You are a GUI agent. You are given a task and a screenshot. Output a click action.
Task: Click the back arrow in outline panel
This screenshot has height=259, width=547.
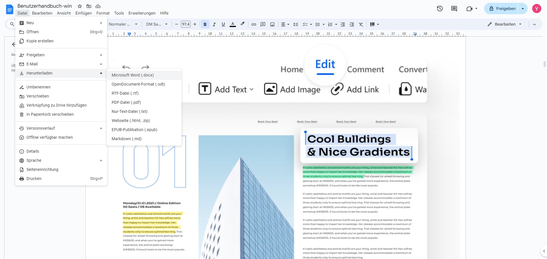(13, 44)
